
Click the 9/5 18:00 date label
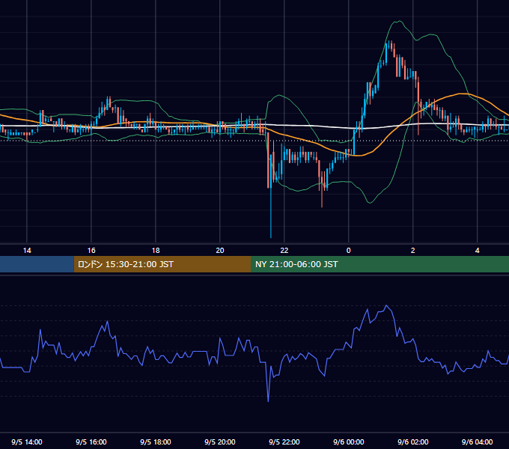pos(156,442)
